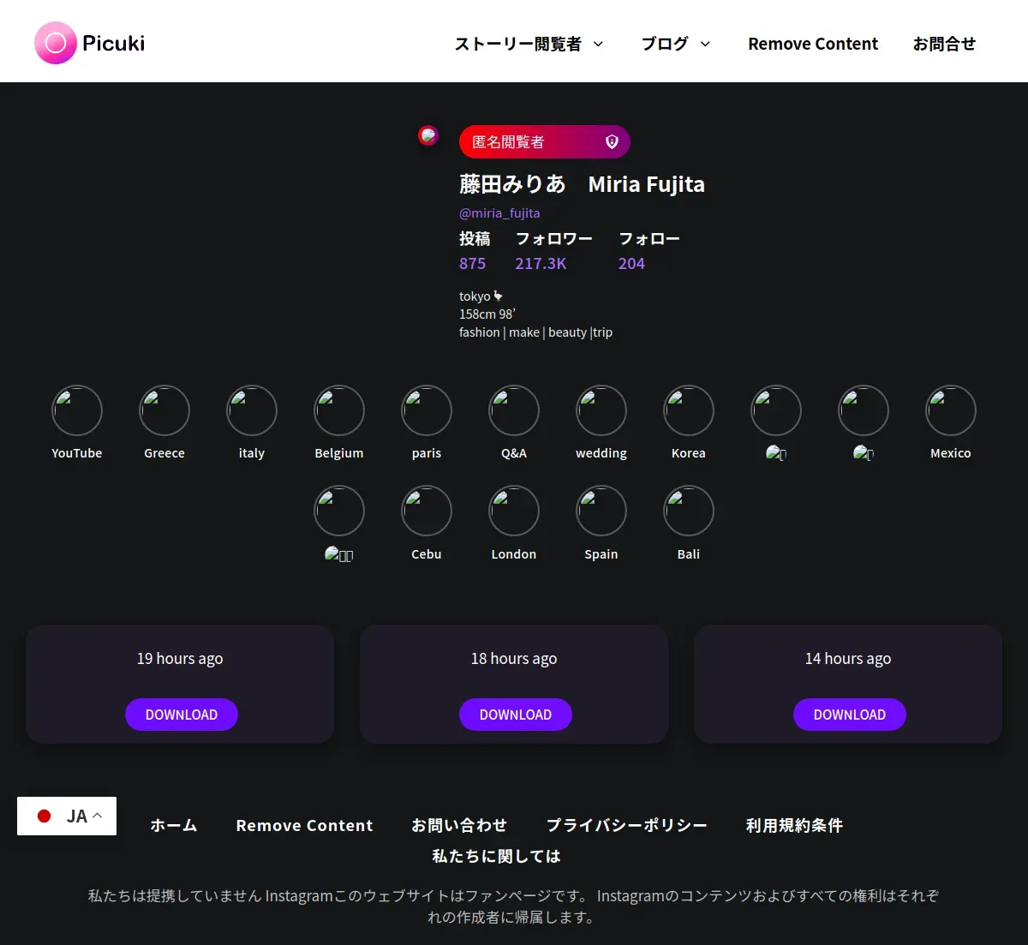1028x945 pixels.
Task: Open the Spain highlight circle
Action: 601,511
